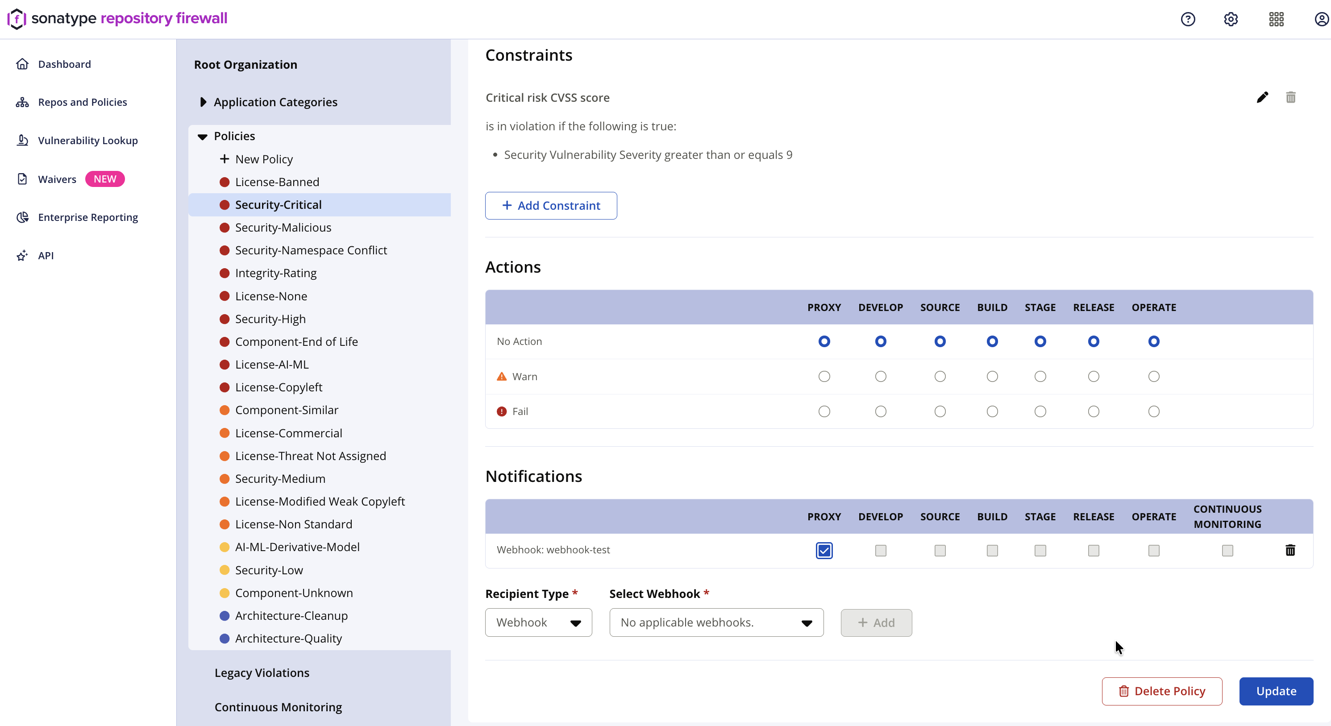
Task: Select the Integrity-Rating policy
Action: coord(275,273)
